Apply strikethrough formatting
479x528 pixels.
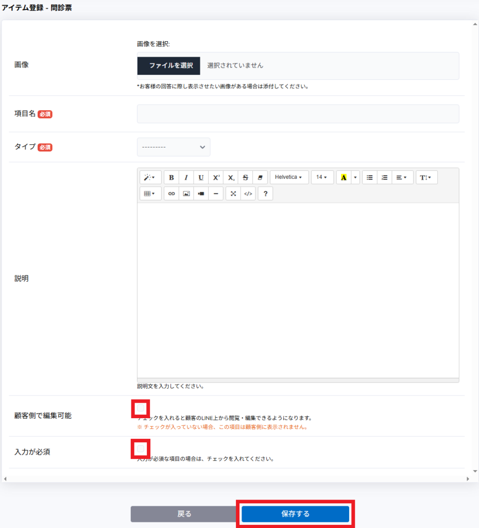(x=245, y=177)
